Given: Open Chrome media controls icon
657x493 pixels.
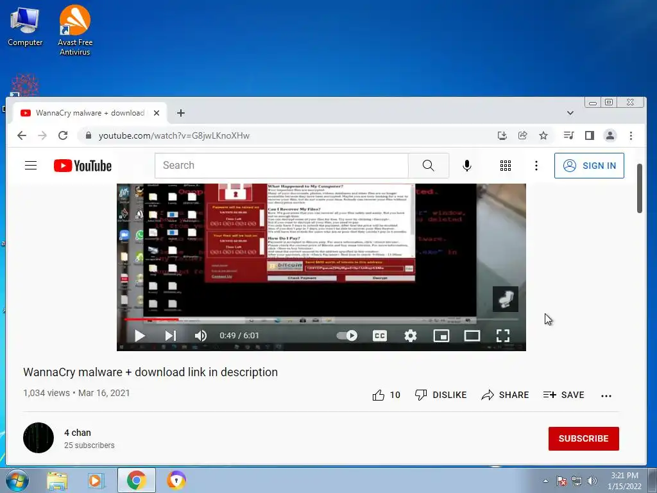Looking at the screenshot, I should 568,135.
